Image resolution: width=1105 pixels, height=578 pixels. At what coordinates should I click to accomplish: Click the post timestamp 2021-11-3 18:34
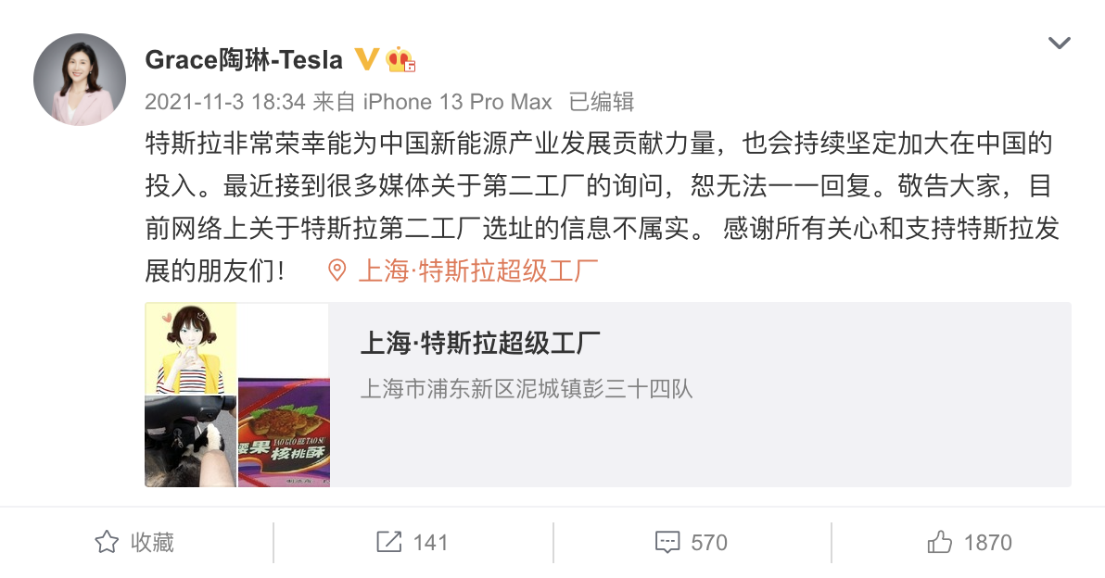225,102
